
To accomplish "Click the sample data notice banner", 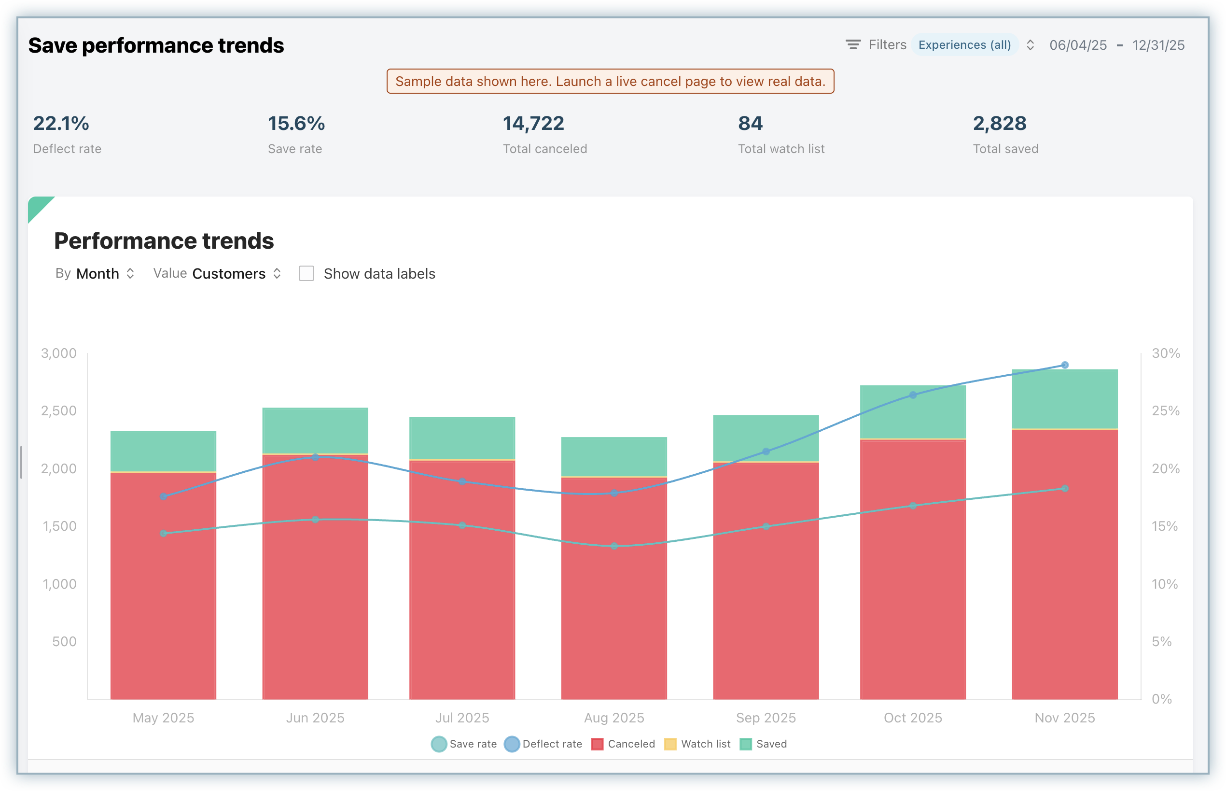I will pos(610,81).
